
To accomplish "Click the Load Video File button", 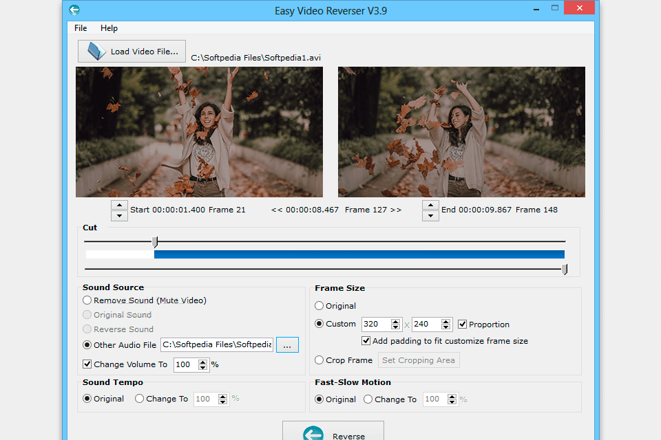I will click(132, 52).
